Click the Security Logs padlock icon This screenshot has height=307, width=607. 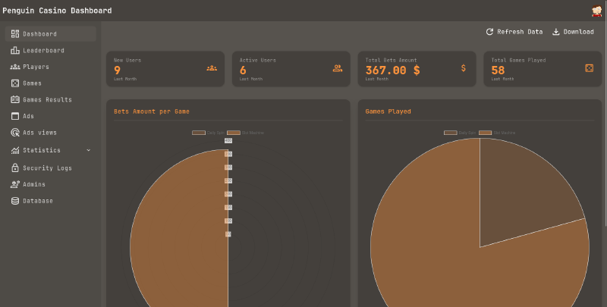click(x=15, y=168)
